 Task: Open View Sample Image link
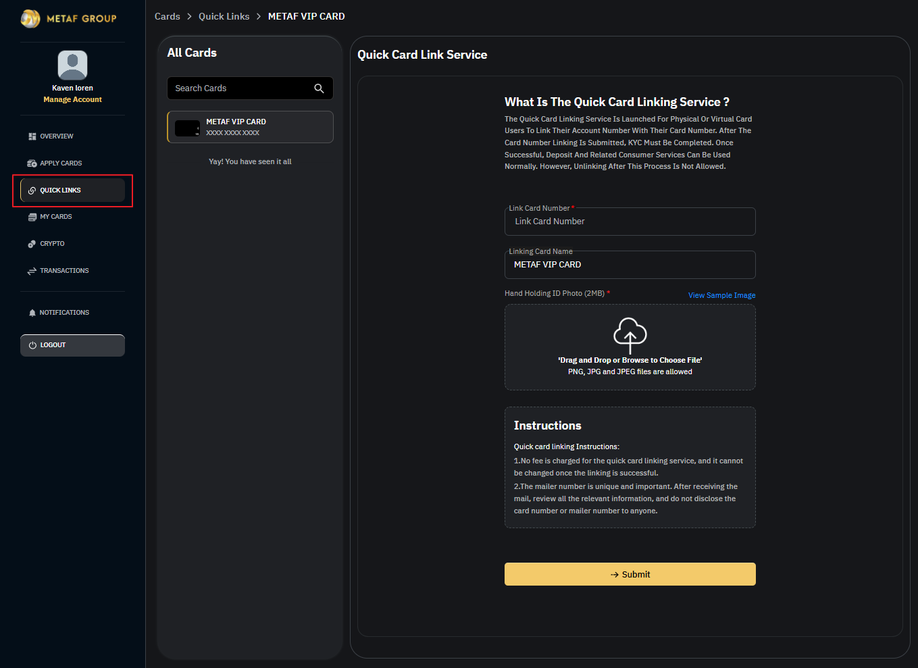pos(721,295)
